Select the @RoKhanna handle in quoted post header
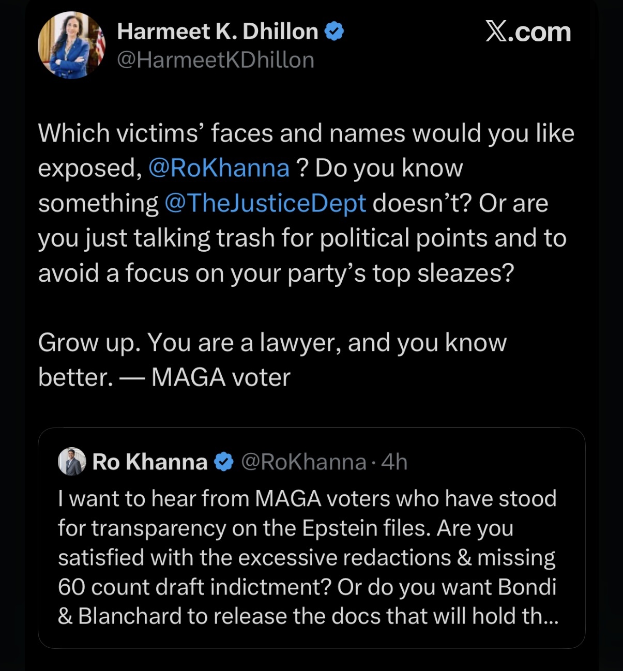The height and width of the screenshot is (671, 623). (x=303, y=462)
